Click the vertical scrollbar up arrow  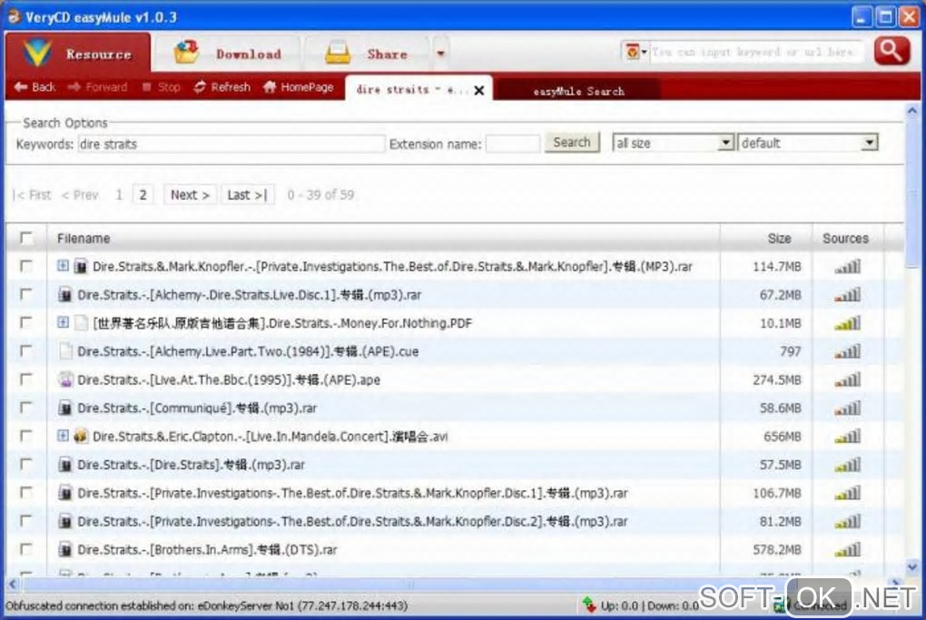click(911, 111)
